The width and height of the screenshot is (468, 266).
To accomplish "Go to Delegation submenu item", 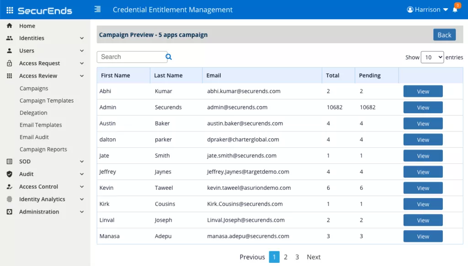I will (33, 113).
